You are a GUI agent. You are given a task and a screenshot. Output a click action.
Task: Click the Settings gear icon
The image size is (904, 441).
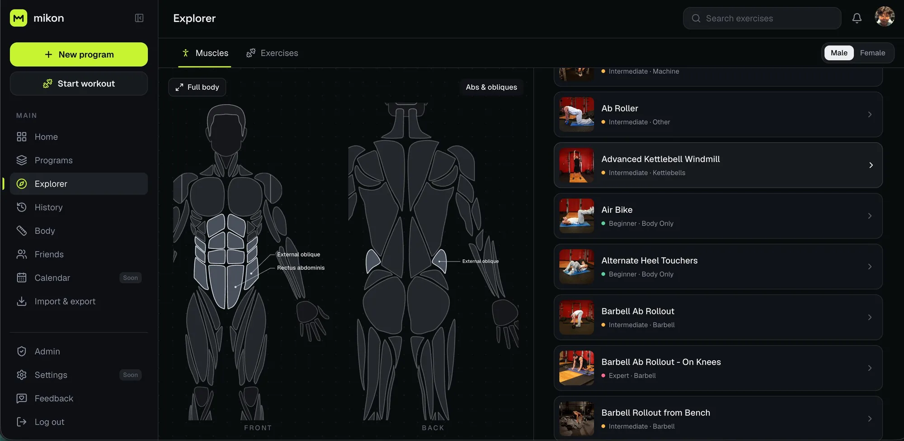coord(22,375)
